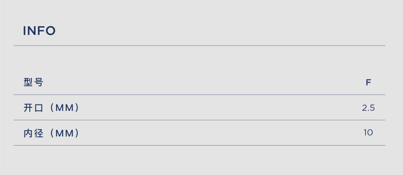The width and height of the screenshot is (403, 175).
Task: Click the closing parenthesis in 内径 row
Action: (76, 133)
